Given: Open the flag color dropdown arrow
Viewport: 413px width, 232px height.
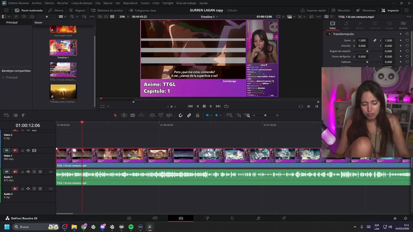Looking at the screenshot, I should pyautogui.click(x=211, y=115).
